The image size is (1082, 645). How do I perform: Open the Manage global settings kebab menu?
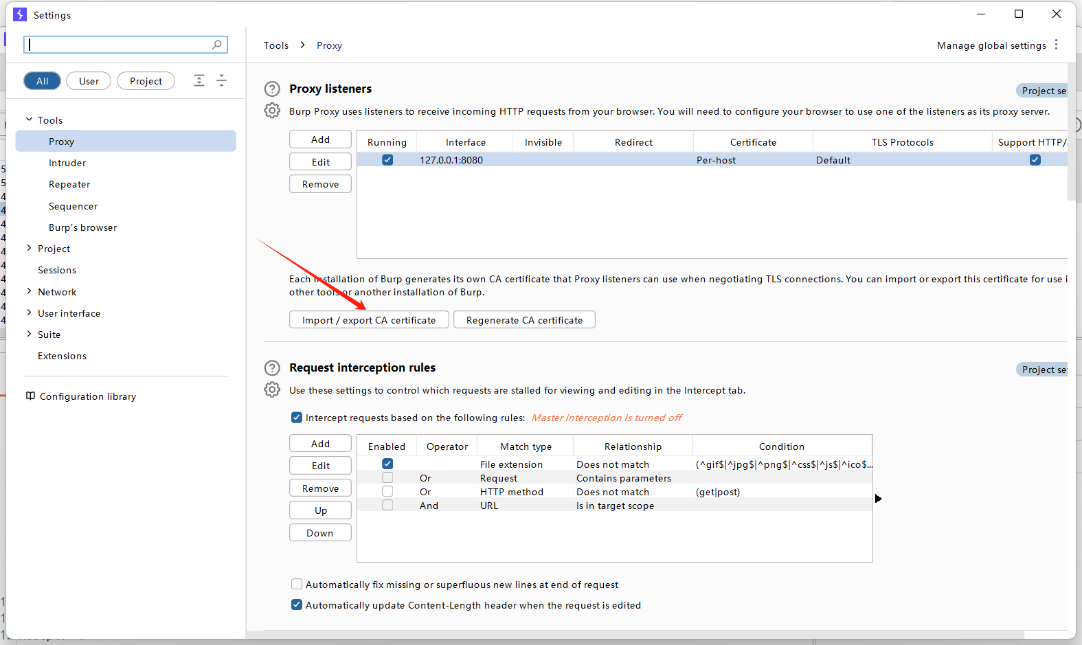click(x=1056, y=45)
